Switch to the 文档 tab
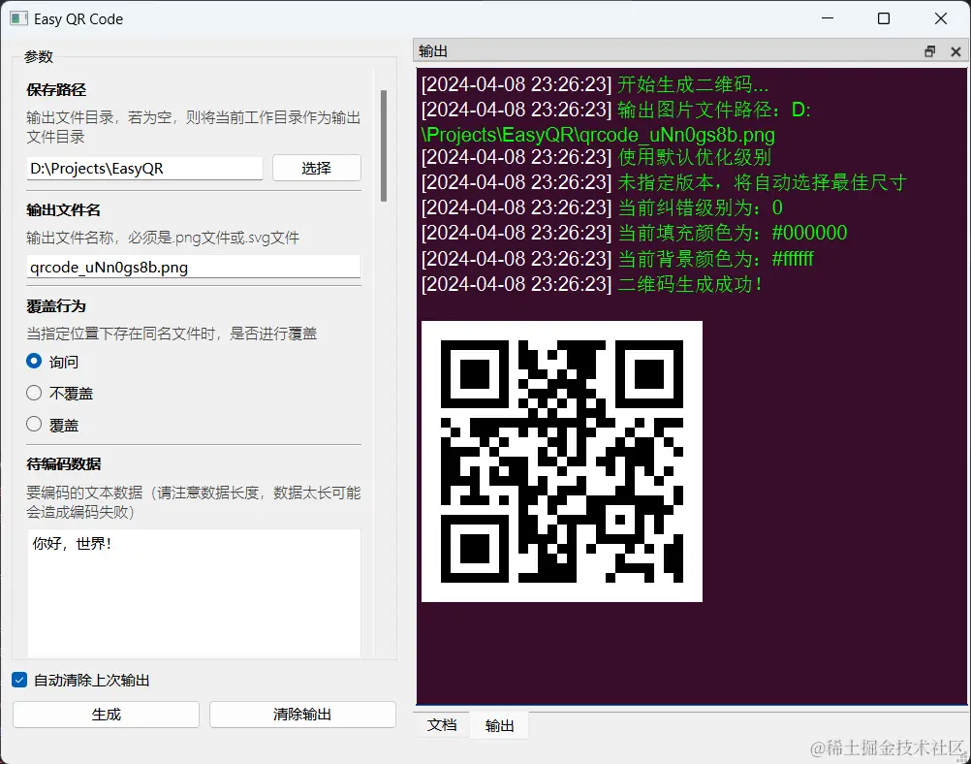This screenshot has height=764, width=971. tap(442, 725)
